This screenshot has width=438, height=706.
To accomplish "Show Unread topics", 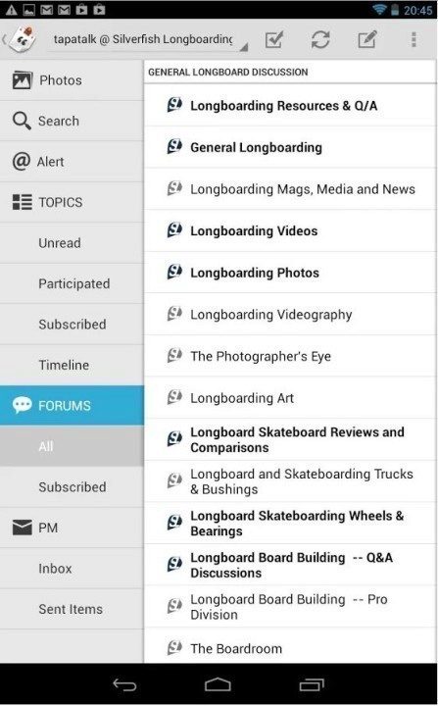I will 73,243.
